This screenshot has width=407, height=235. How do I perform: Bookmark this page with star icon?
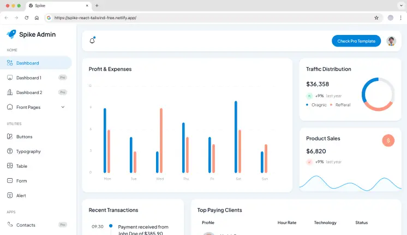click(x=376, y=17)
